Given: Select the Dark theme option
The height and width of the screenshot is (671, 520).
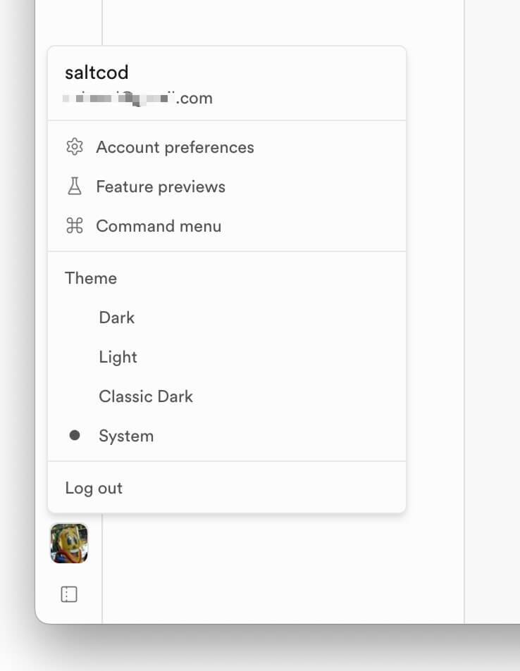Looking at the screenshot, I should [227, 318].
